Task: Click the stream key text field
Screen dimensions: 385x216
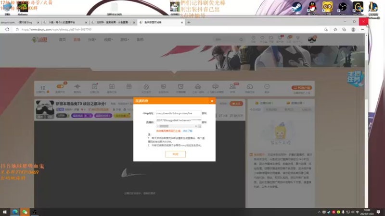Action: pos(179,120)
